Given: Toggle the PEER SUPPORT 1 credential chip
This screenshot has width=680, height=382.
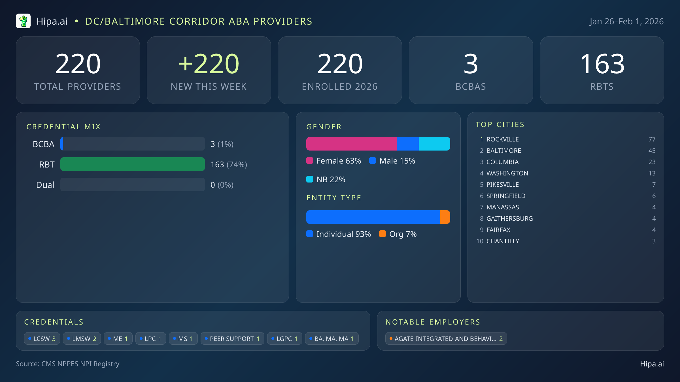Looking at the screenshot, I should click(232, 338).
